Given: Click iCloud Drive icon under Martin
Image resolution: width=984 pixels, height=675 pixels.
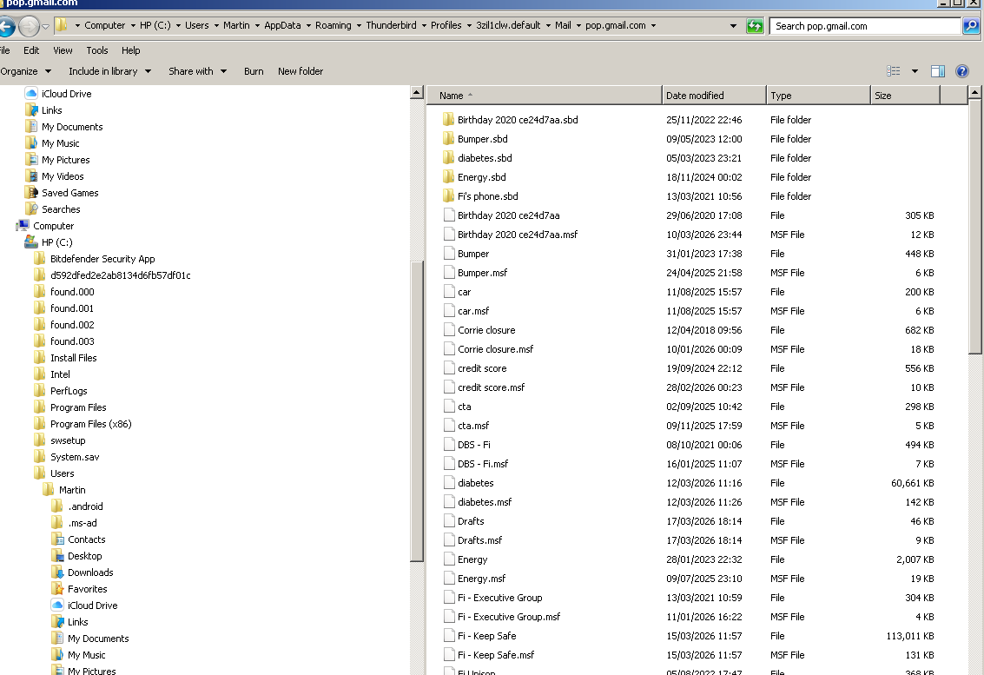Looking at the screenshot, I should pyautogui.click(x=58, y=606).
